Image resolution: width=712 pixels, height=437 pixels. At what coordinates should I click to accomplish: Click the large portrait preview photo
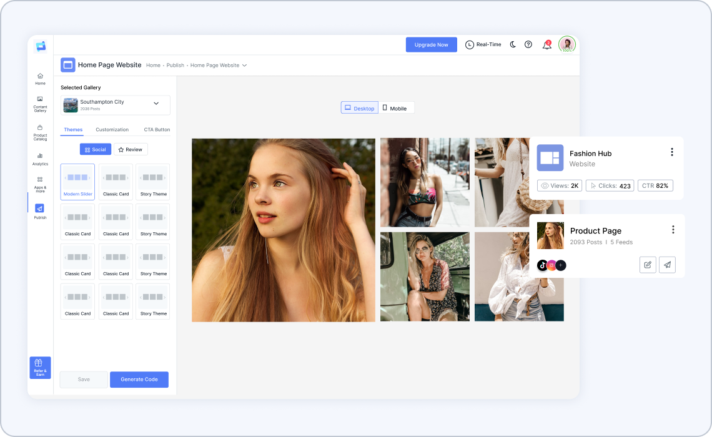coord(284,230)
